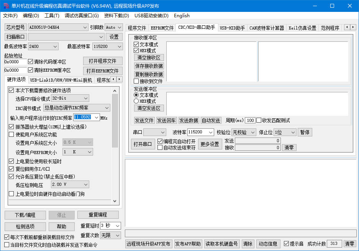Switch to CAN波特率计算器 tab
The height and width of the screenshot is (251, 359).
click(267, 28)
